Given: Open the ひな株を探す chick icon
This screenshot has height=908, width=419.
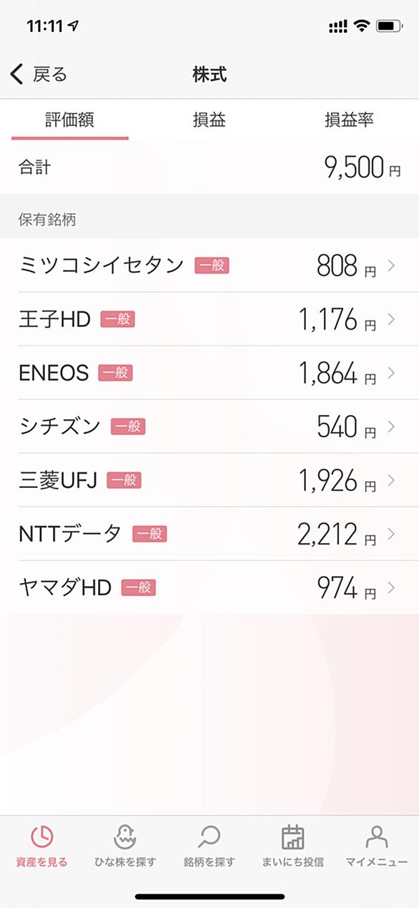Looking at the screenshot, I should 125,836.
